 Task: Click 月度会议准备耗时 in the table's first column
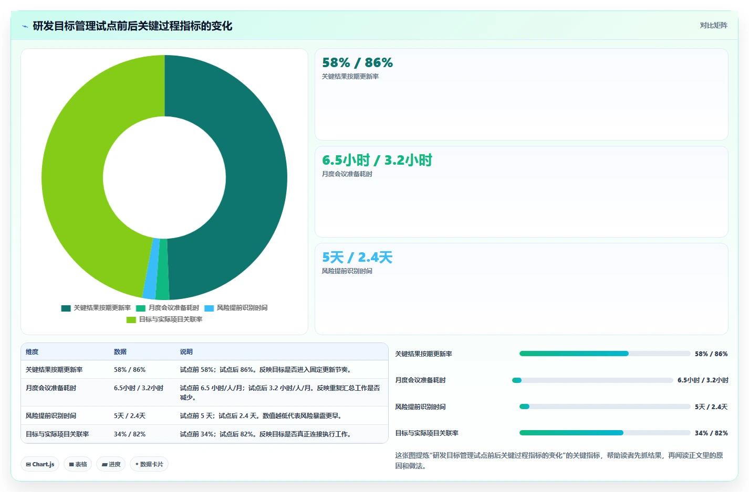[x=51, y=388]
